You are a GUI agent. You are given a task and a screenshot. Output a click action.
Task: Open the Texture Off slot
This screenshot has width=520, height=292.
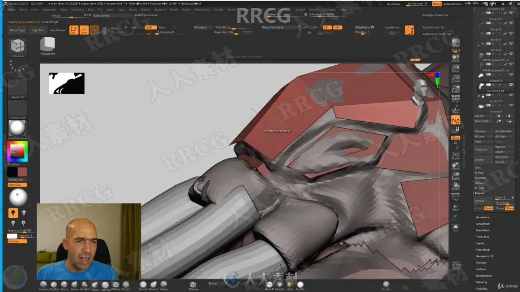click(17, 109)
